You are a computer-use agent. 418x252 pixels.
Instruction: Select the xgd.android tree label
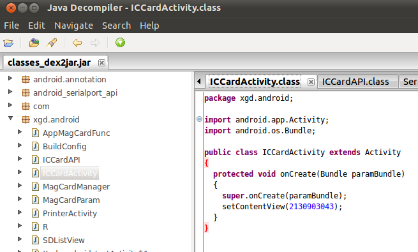click(56, 119)
